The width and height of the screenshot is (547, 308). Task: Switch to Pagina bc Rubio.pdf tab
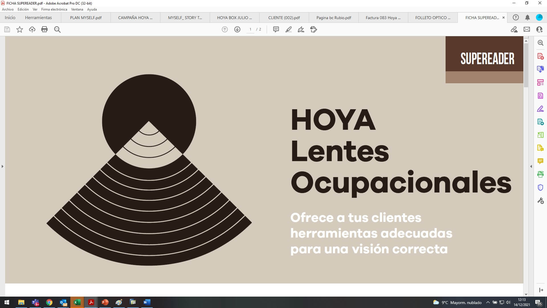pos(334,18)
